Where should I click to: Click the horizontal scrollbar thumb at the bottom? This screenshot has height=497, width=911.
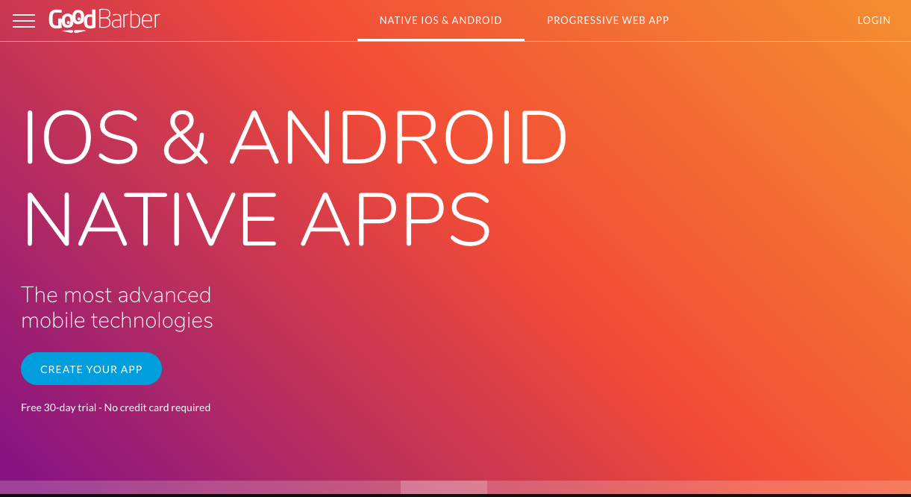(444, 487)
